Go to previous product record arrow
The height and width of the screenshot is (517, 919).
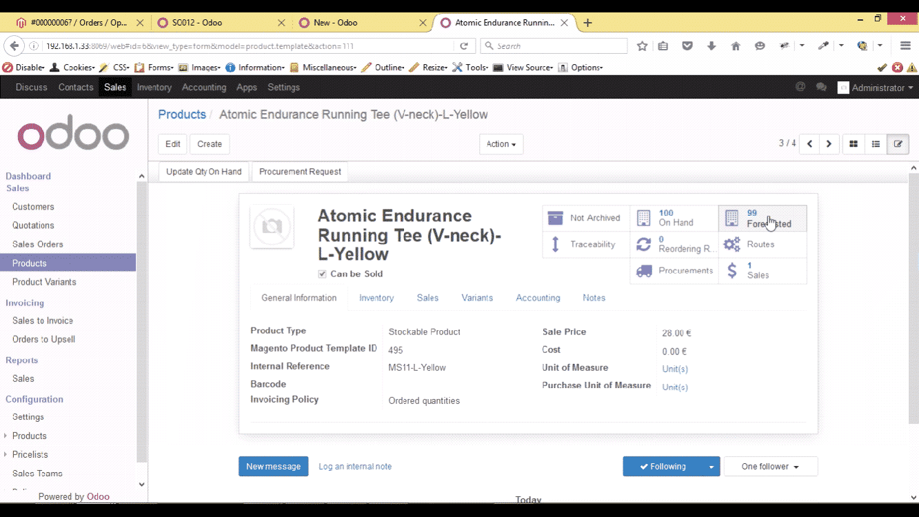(x=810, y=144)
